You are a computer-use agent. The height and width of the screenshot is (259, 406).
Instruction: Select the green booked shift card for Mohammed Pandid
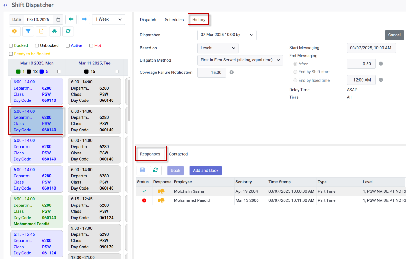(37, 211)
